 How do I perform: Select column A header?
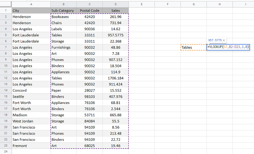(x=31, y=4)
